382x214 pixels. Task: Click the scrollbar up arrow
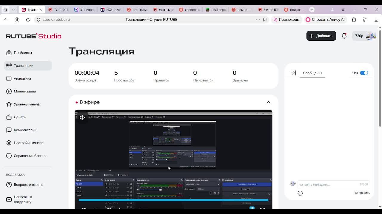click(380, 28)
